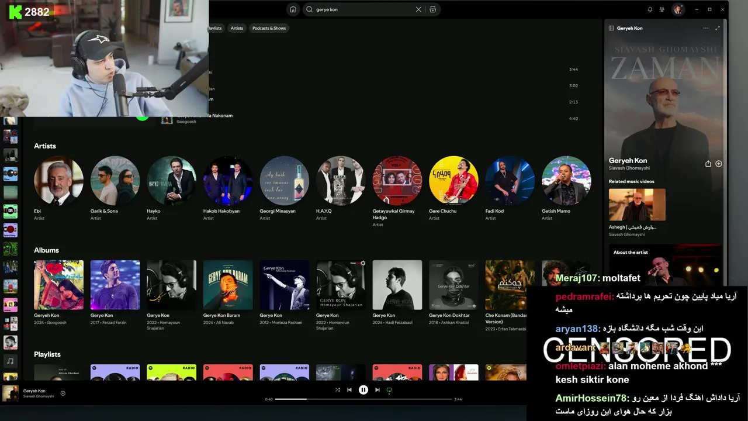The height and width of the screenshot is (421, 748).
Task: Open the artist Ebi
Action: [58, 180]
